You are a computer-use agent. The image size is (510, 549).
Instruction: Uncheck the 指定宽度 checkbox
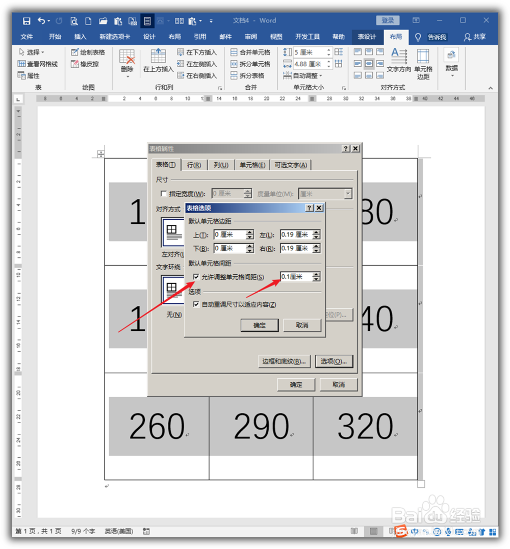tap(164, 194)
